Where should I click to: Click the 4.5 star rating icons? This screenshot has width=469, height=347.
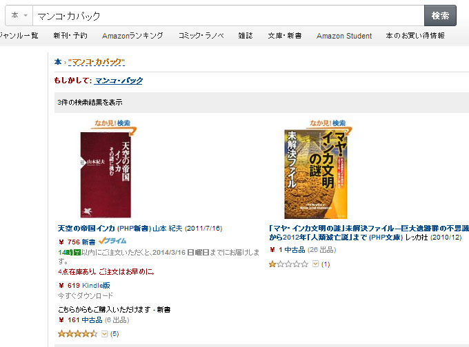[x=78, y=333]
